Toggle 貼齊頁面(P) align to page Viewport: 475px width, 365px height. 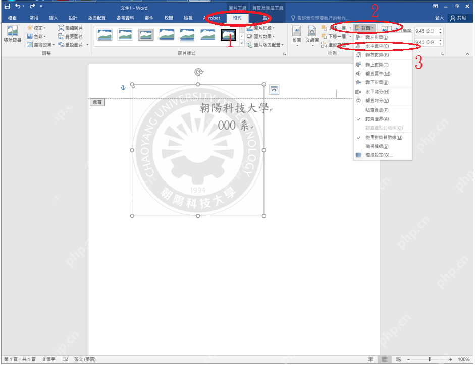(x=383, y=110)
